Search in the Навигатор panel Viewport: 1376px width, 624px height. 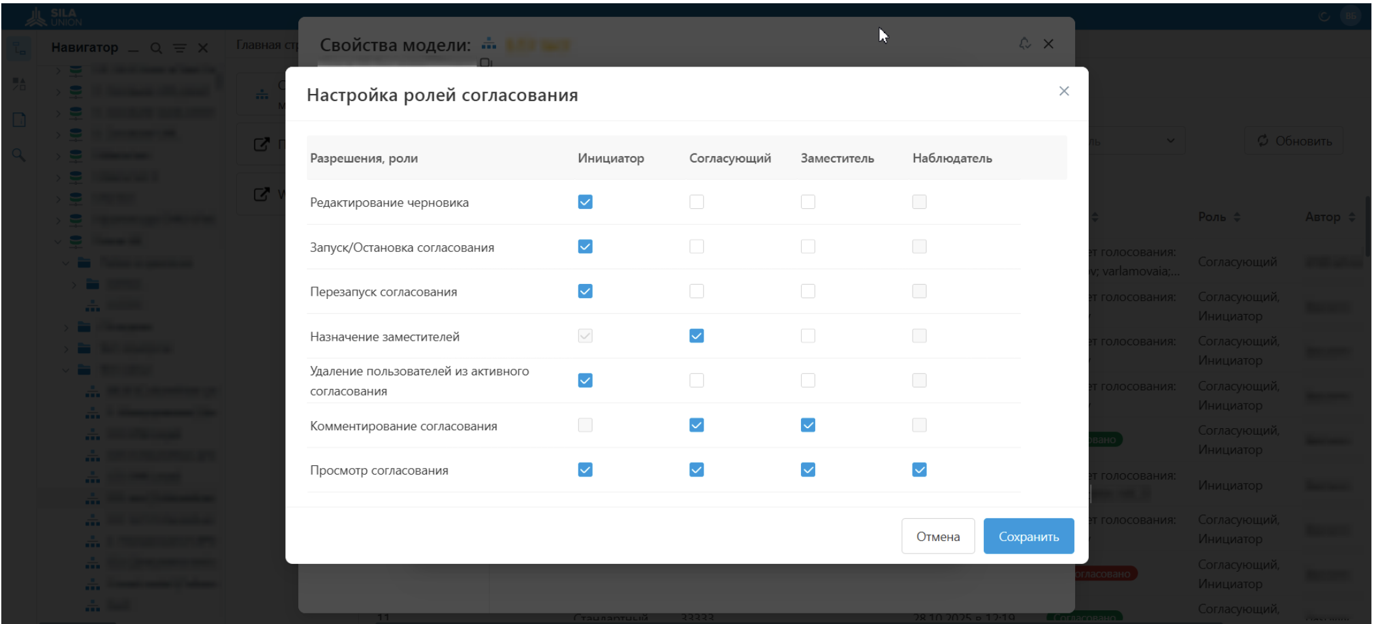pyautogui.click(x=156, y=48)
